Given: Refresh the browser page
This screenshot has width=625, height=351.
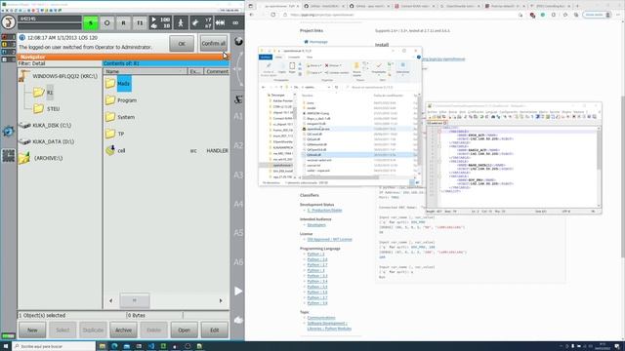Looking at the screenshot, I should pyautogui.click(x=273, y=15).
